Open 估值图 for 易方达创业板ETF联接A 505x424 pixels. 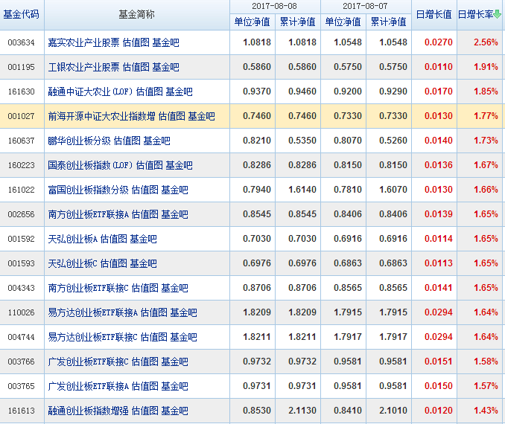click(x=154, y=312)
